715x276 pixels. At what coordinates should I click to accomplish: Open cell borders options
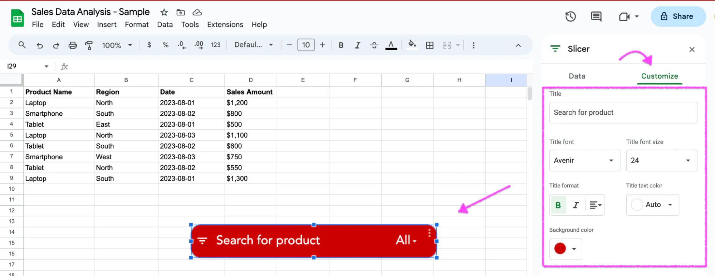[430, 45]
